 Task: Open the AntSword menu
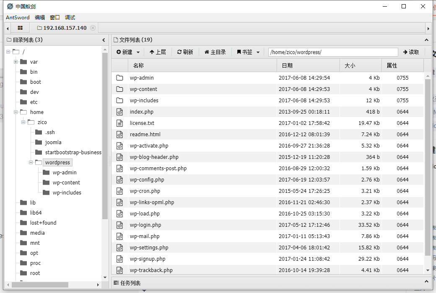pyautogui.click(x=18, y=17)
